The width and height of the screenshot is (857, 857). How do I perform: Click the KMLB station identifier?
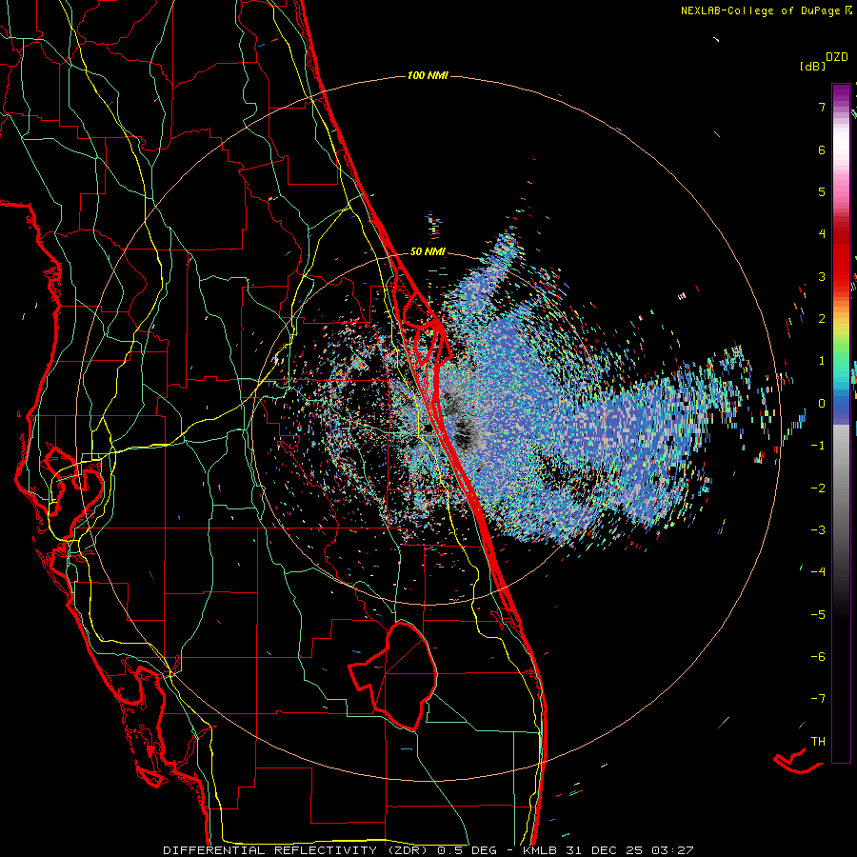click(541, 850)
